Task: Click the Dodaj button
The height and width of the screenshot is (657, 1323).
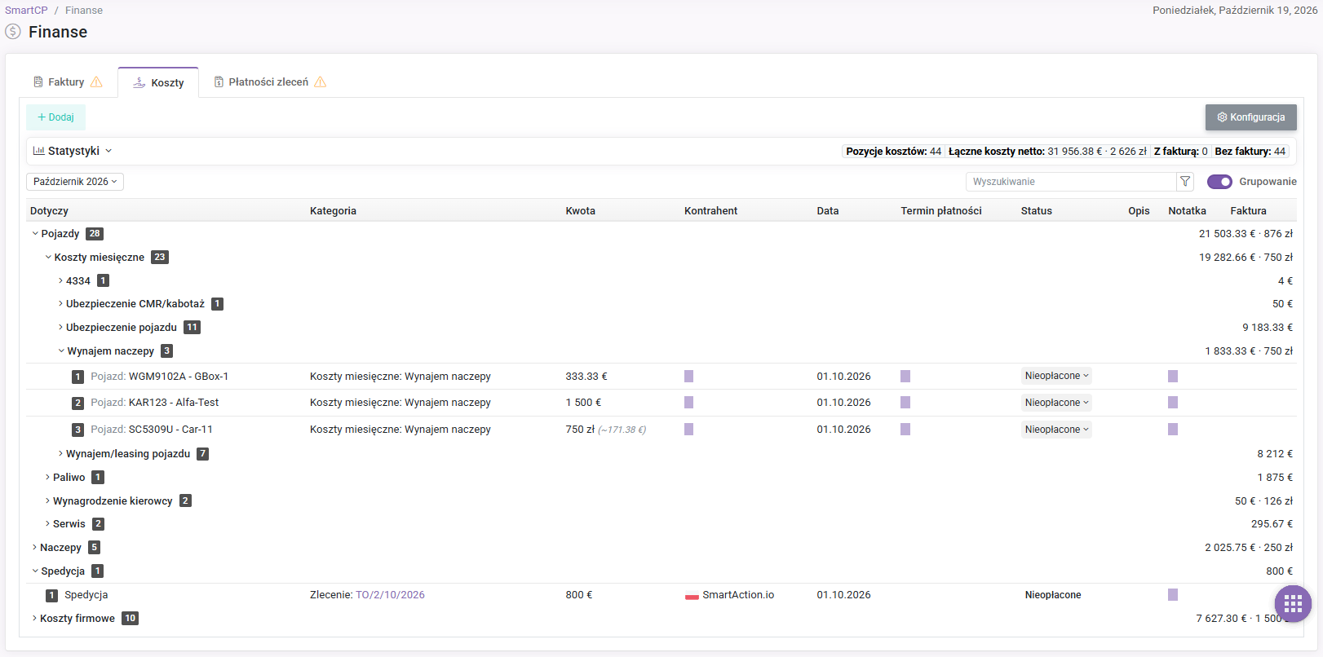Action: tap(55, 117)
